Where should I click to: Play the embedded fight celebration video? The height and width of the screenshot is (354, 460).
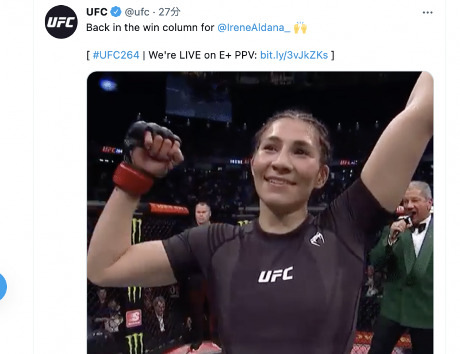[x=260, y=212]
